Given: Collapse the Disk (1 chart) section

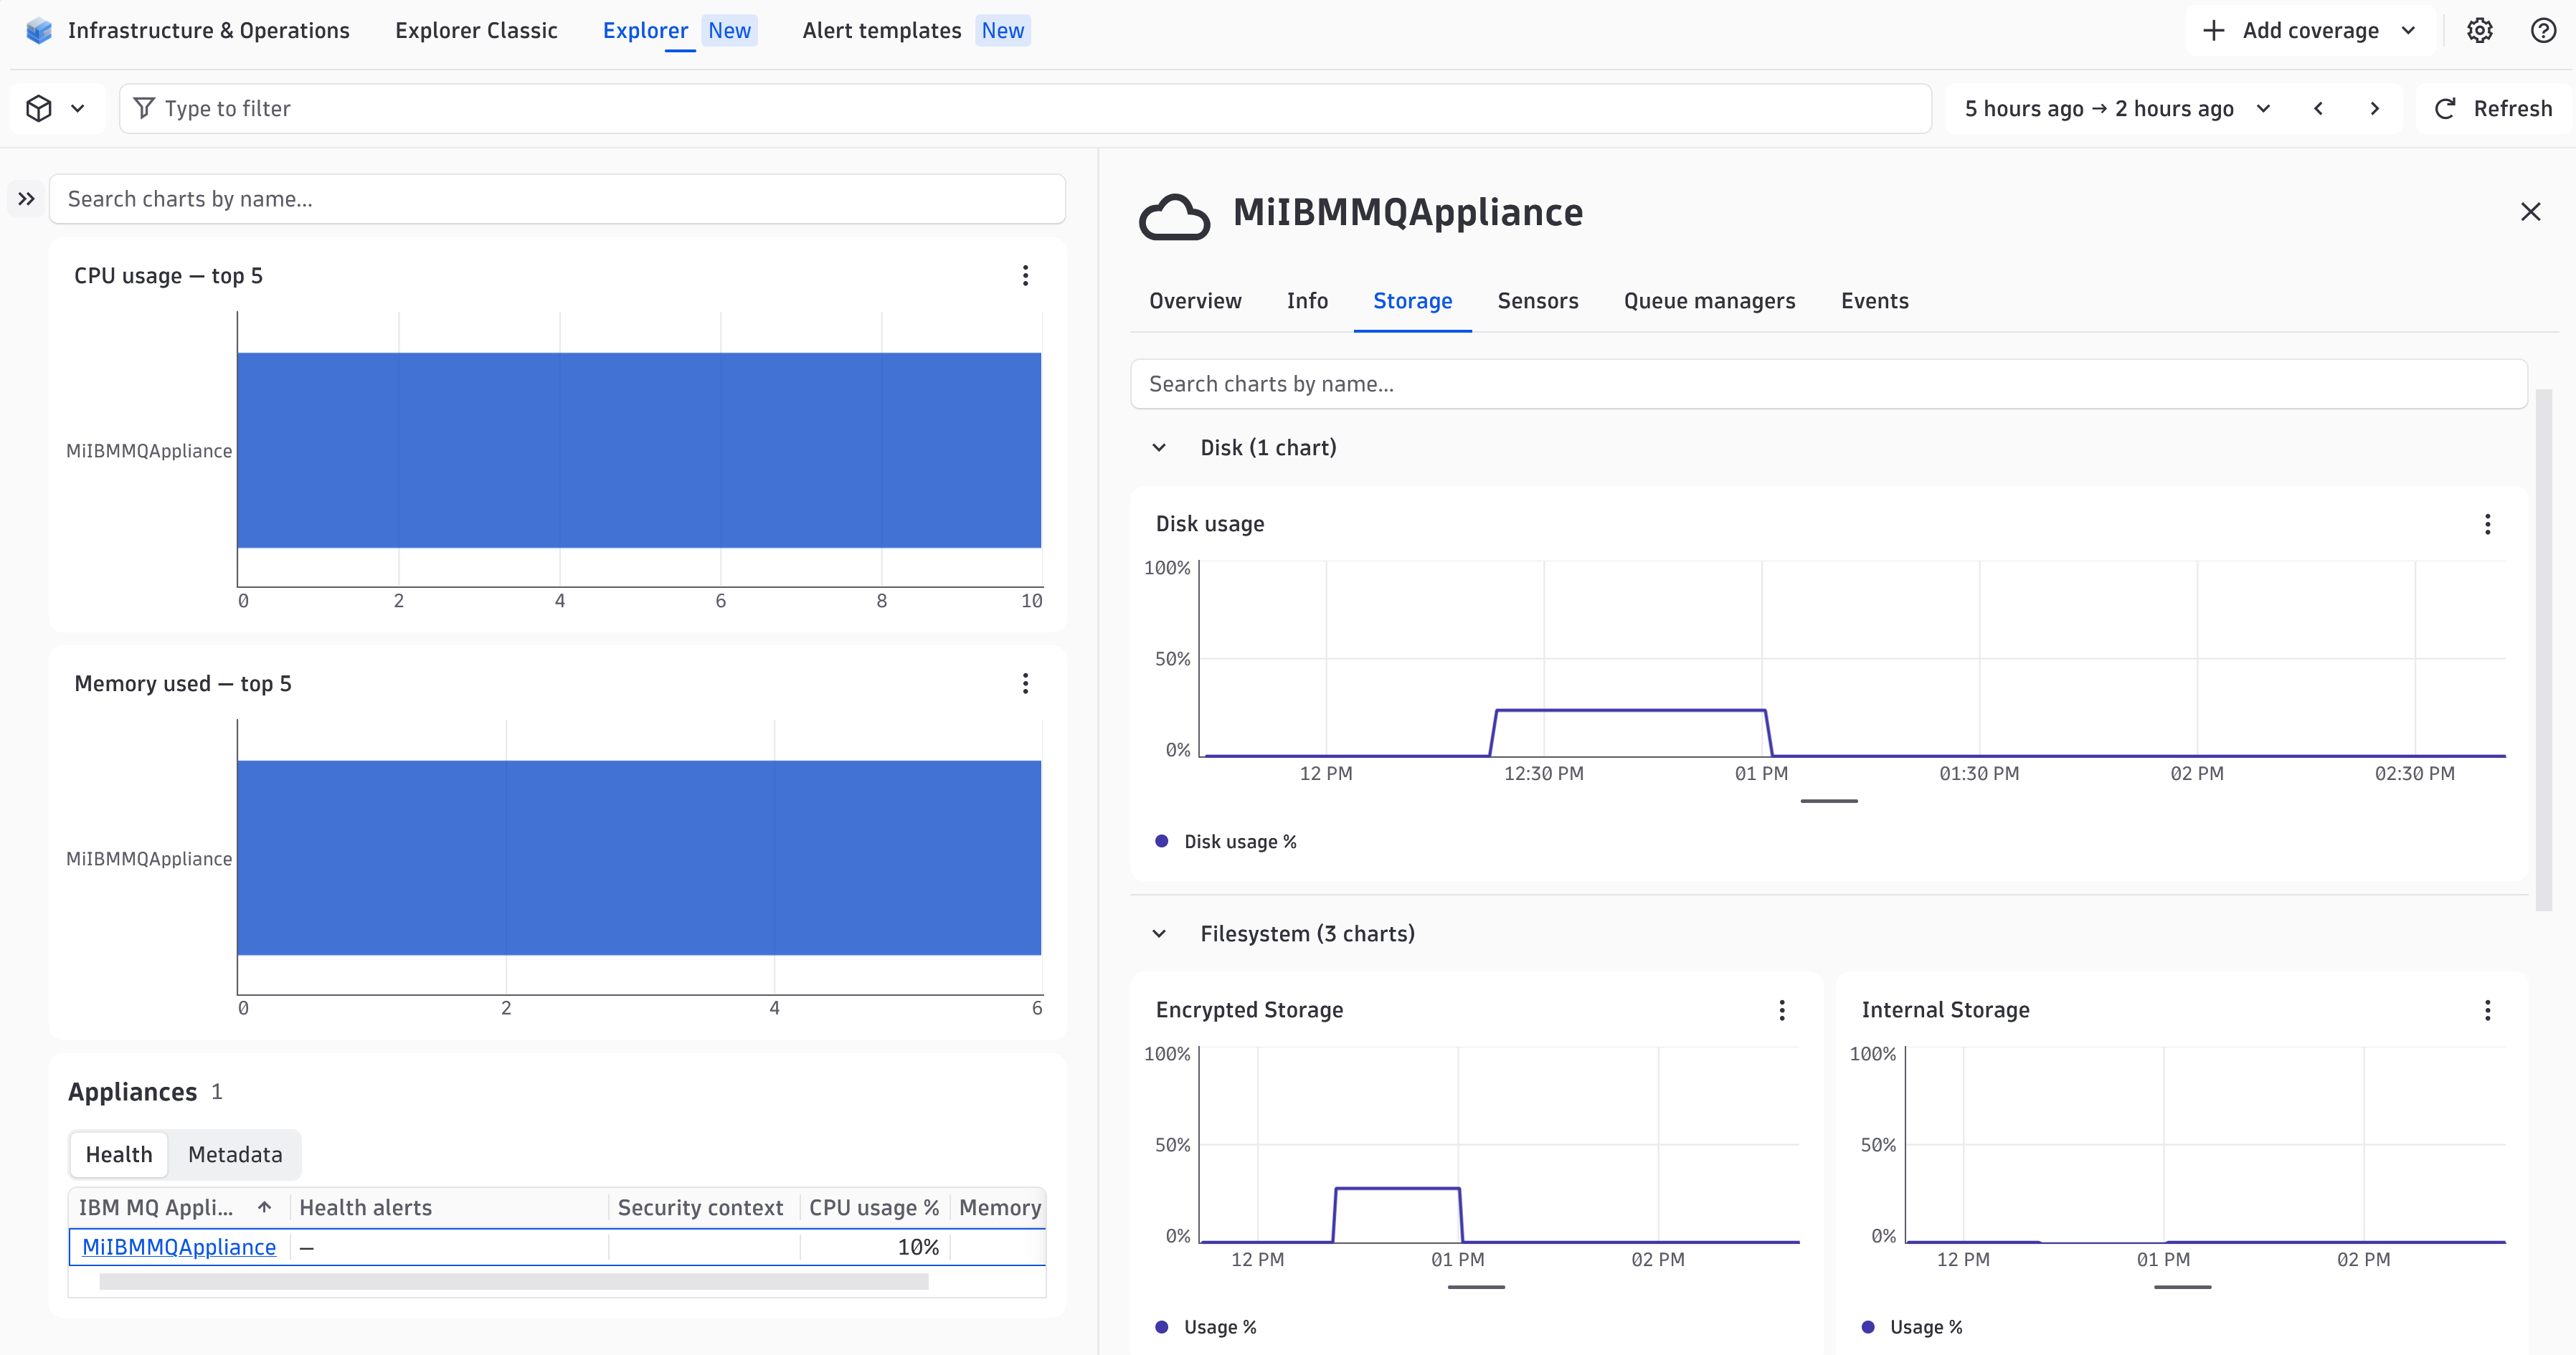Looking at the screenshot, I should pos(1159,447).
